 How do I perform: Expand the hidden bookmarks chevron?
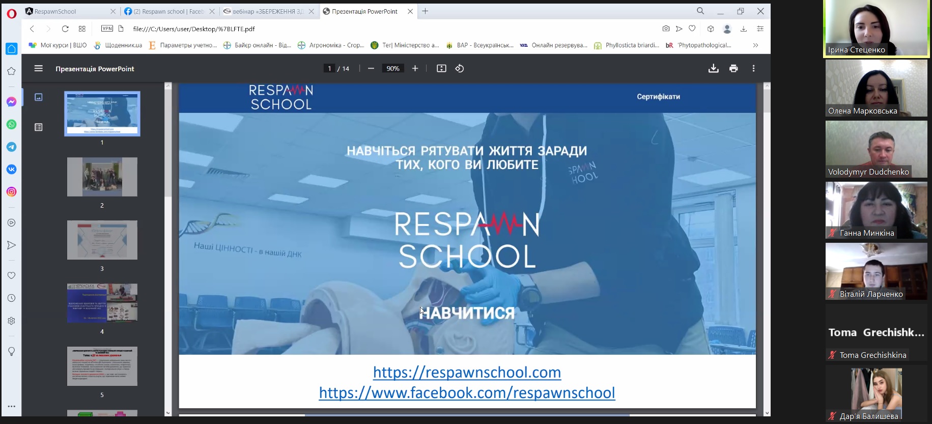click(755, 45)
